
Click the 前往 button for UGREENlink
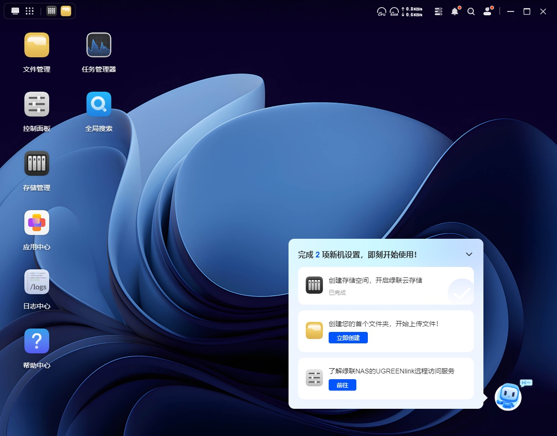[x=342, y=385]
